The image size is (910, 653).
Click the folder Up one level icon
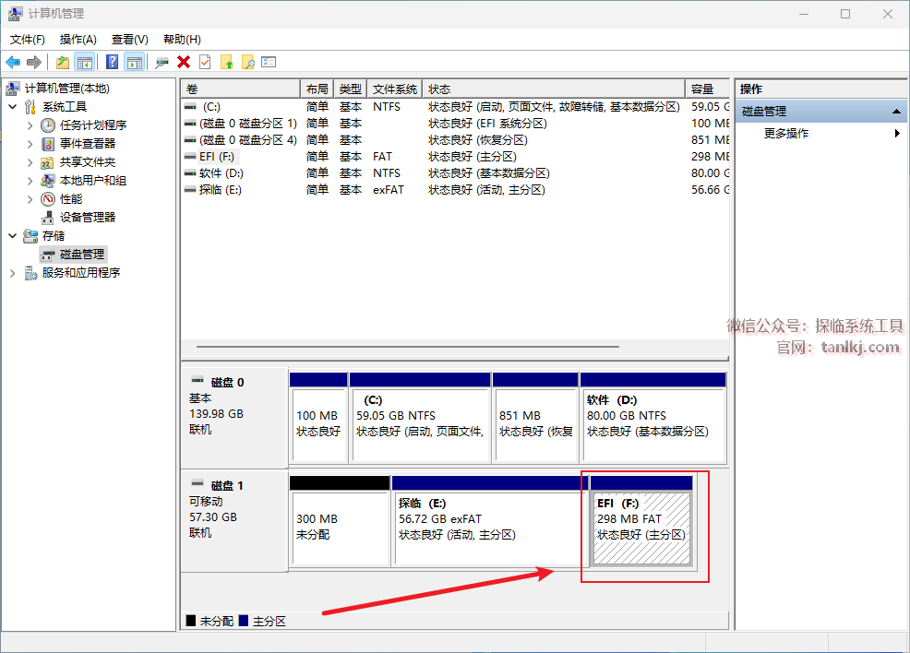pos(62,62)
